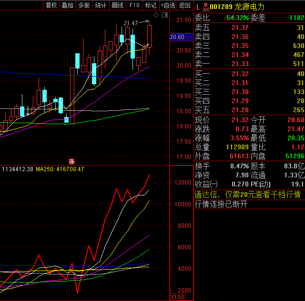This screenshot has width=305, height=301.
Task: Click 净资 value 7.90
Action: pos(242,175)
